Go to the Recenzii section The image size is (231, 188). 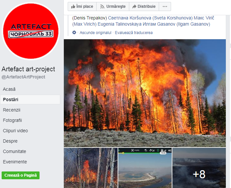[12, 110]
